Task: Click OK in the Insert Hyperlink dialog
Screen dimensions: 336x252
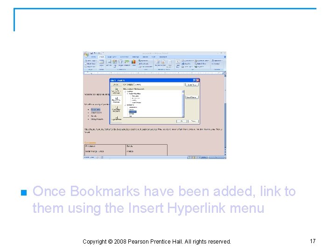Action: (182, 121)
